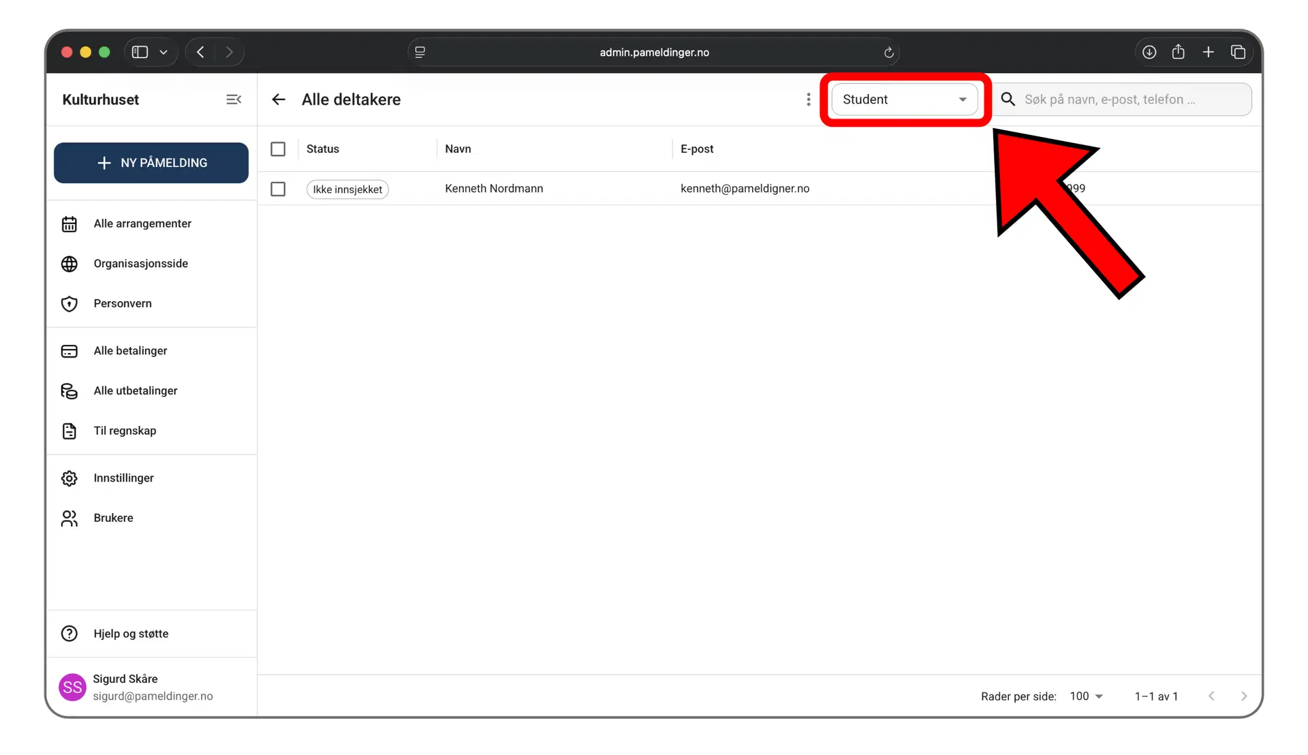The width and height of the screenshot is (1308, 755).
Task: Click the back arrow beside Alle deltakere
Action: pos(278,99)
